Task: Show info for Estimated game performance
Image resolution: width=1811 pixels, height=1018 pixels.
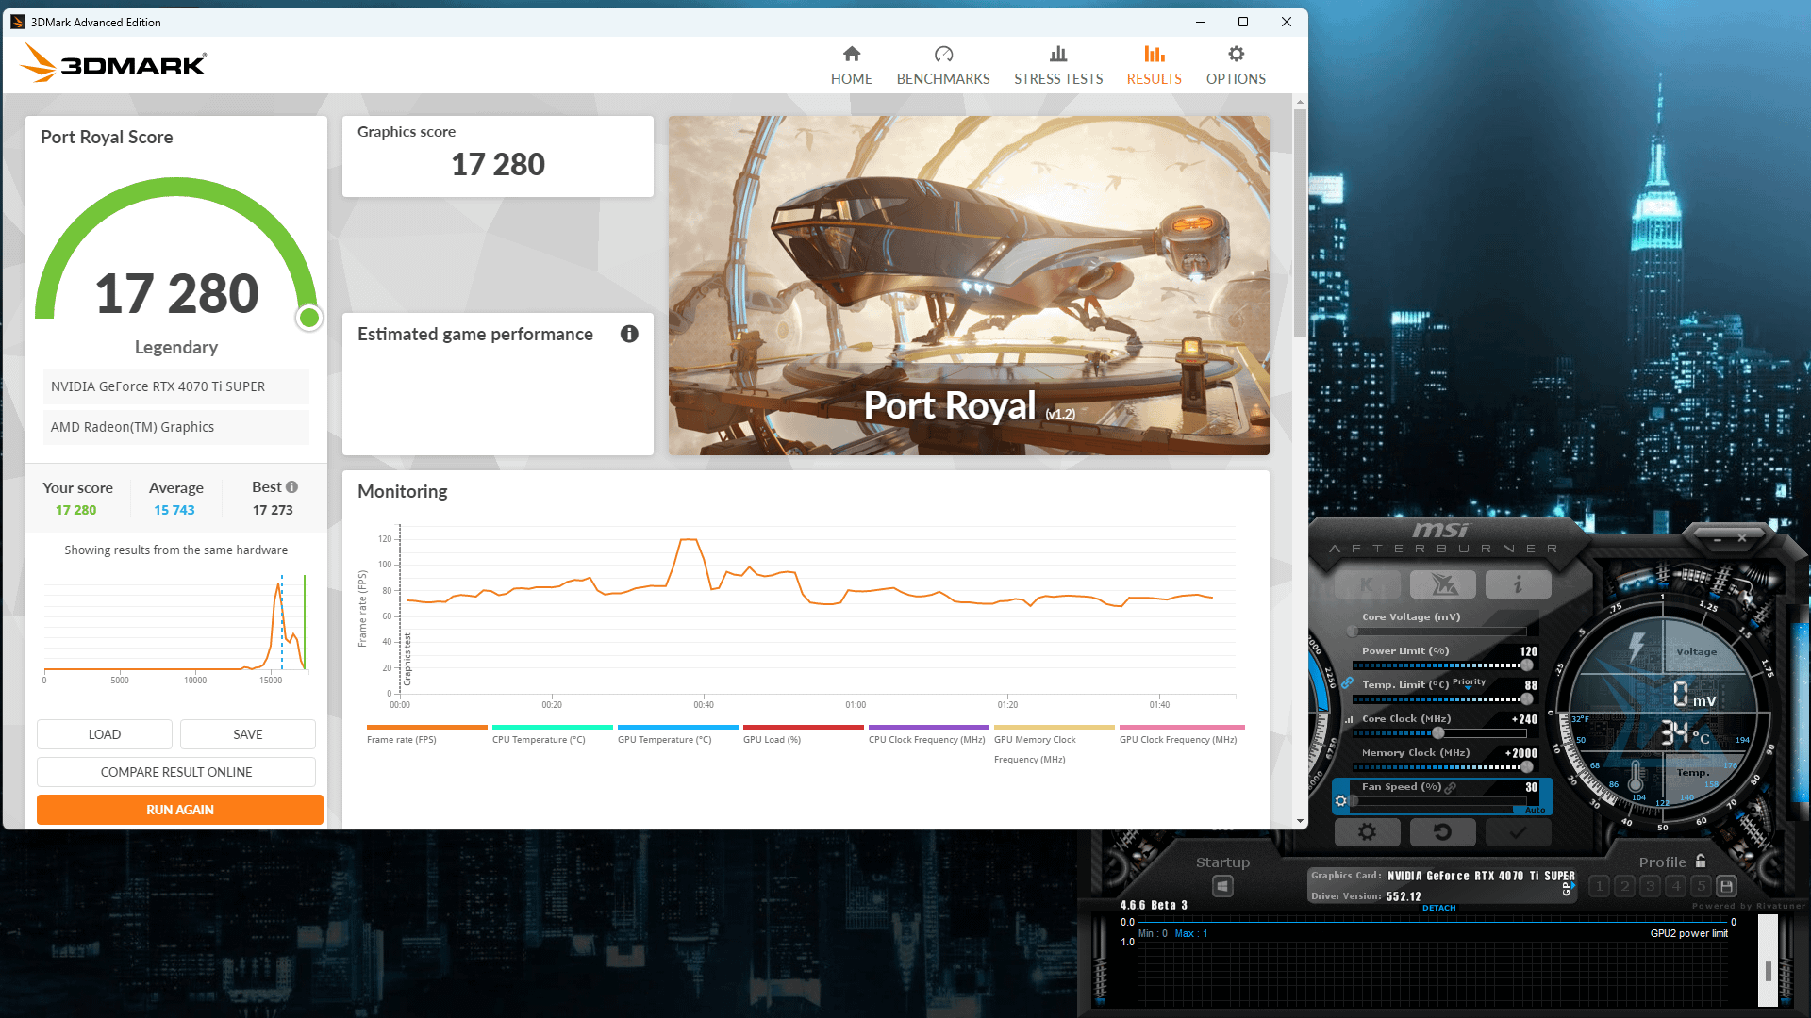Action: pyautogui.click(x=629, y=334)
